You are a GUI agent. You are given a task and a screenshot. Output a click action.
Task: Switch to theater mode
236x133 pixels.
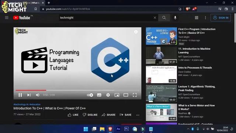(126, 95)
